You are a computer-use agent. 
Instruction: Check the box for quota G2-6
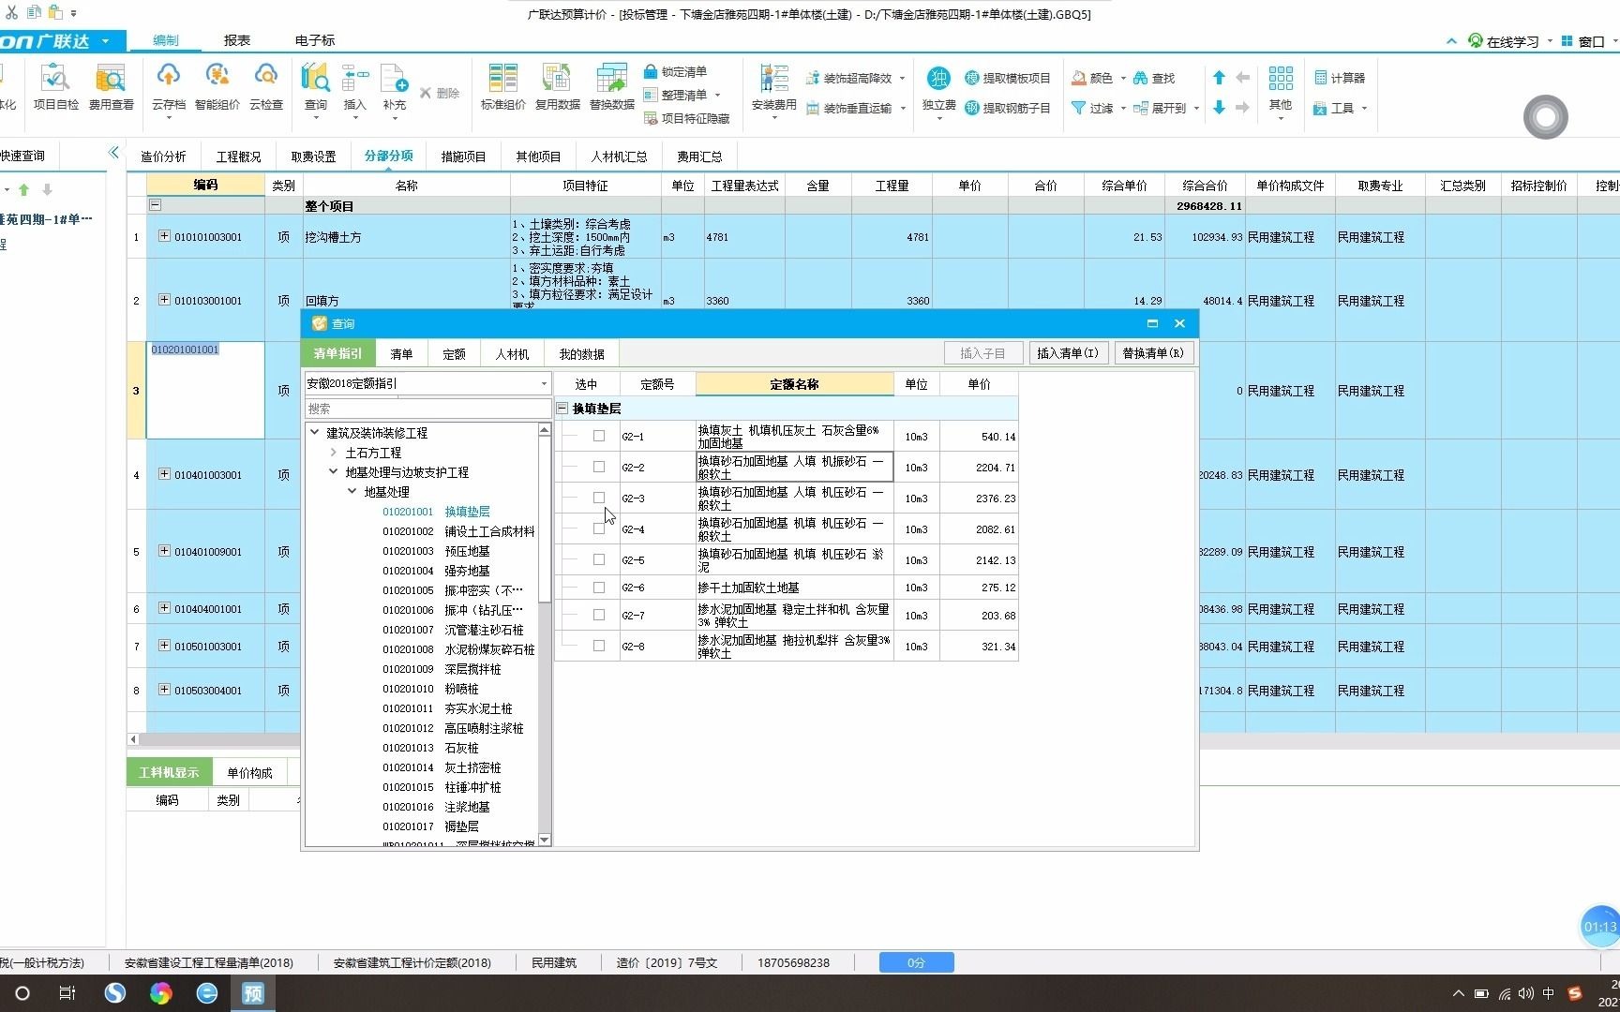pyautogui.click(x=599, y=588)
